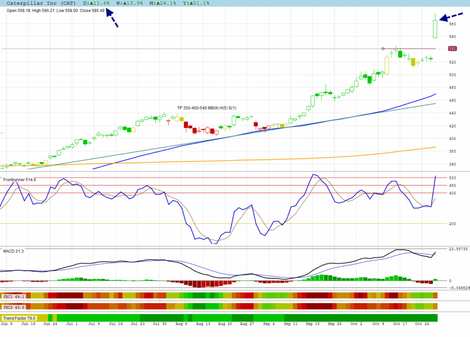Click the Trend Factor 79.0 label

pos(19,318)
